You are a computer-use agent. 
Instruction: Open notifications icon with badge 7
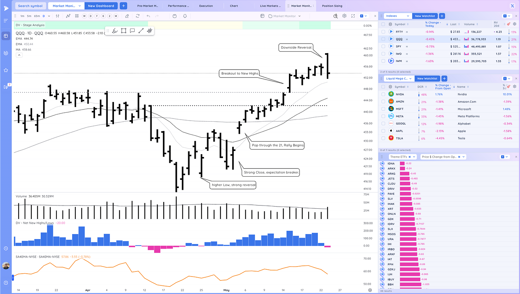[x=6, y=87]
